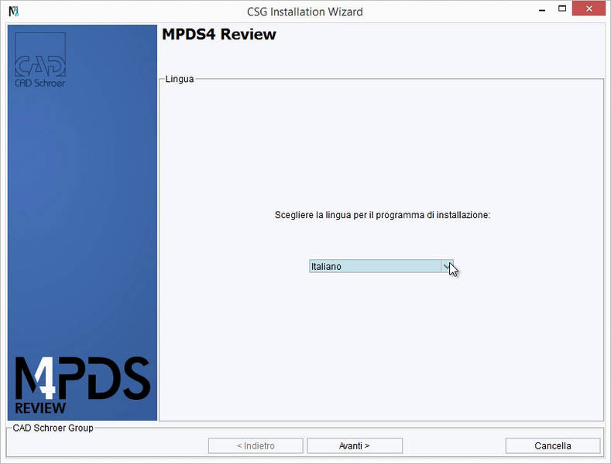The width and height of the screenshot is (611, 464).
Task: Click the CAD Schroer Group label
Action: (x=53, y=428)
